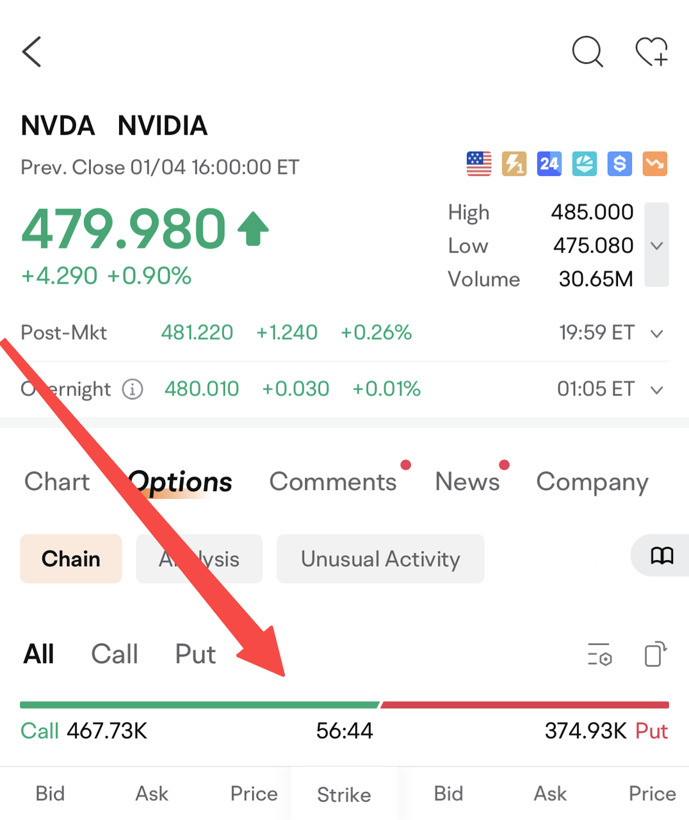This screenshot has height=820, width=689.
Task: Expand the Overnight row chevron
Action: 656,389
